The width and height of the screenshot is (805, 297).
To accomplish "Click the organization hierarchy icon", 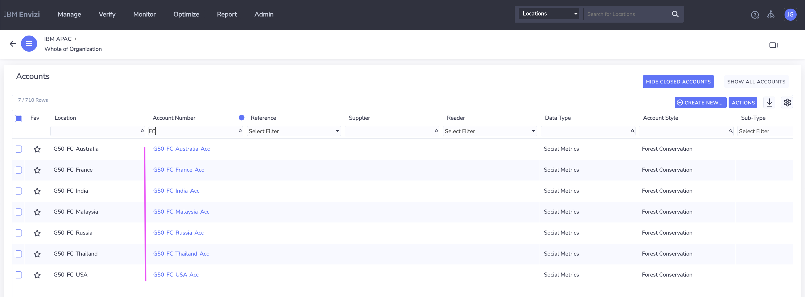I will (771, 14).
